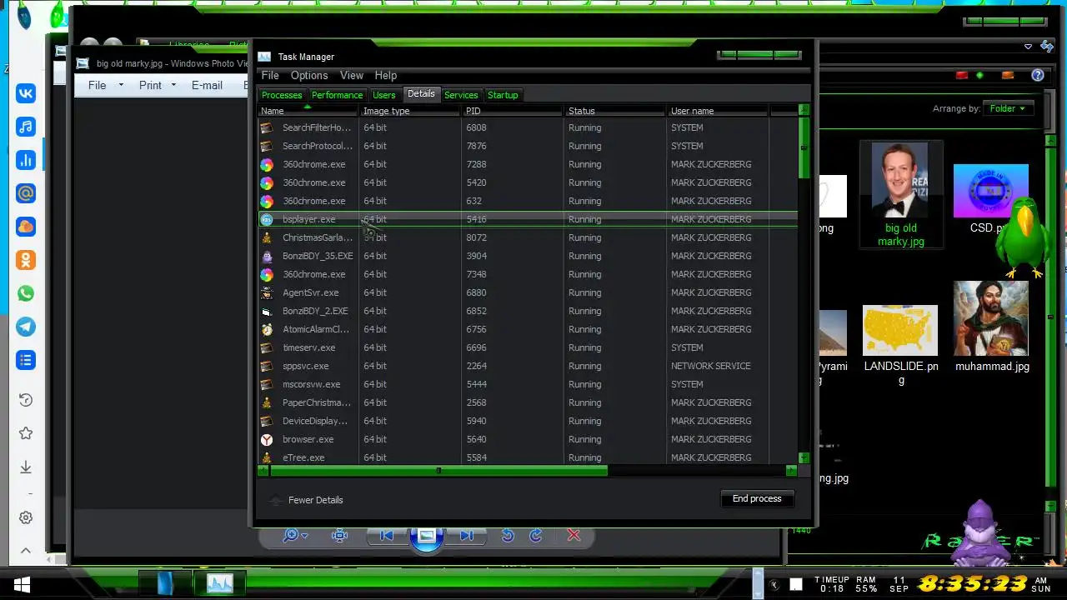
Task: Open the WhatsApp sidebar icon
Action: 26,293
